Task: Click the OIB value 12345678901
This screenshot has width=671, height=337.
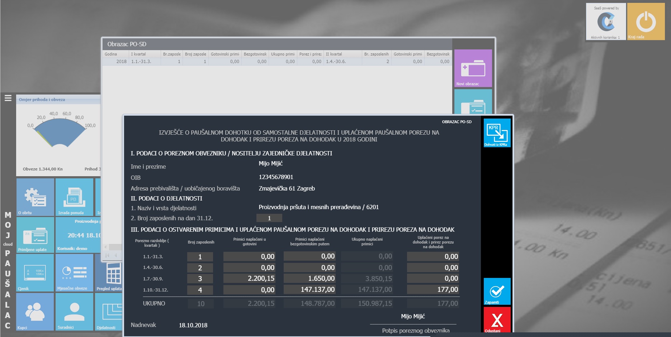Action: pos(276,177)
